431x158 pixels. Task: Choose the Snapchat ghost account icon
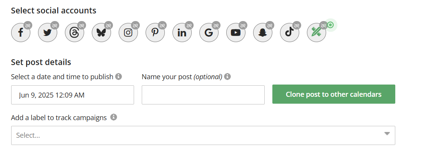pyautogui.click(x=263, y=33)
